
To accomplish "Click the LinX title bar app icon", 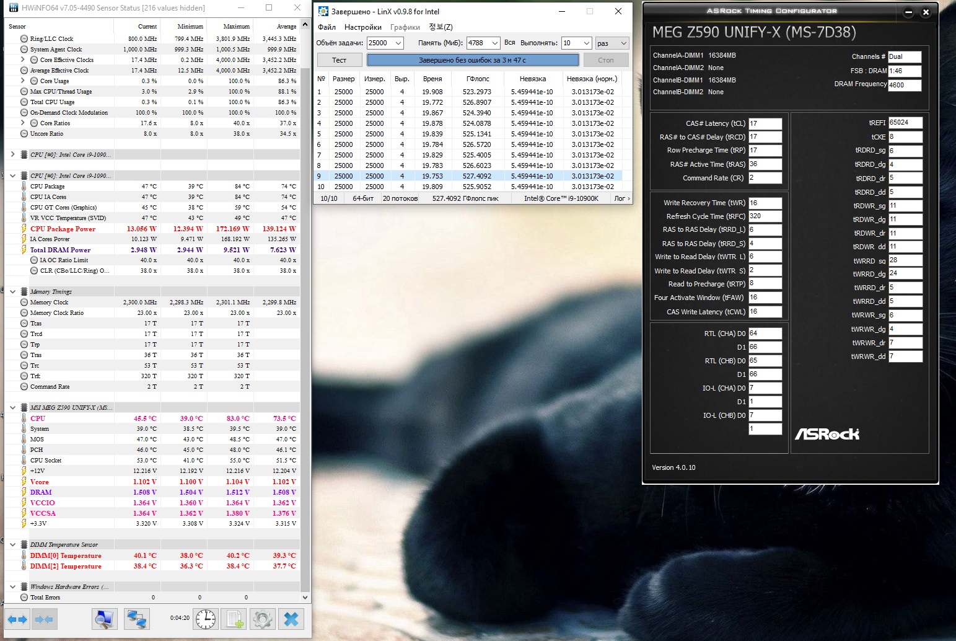I will pos(323,11).
